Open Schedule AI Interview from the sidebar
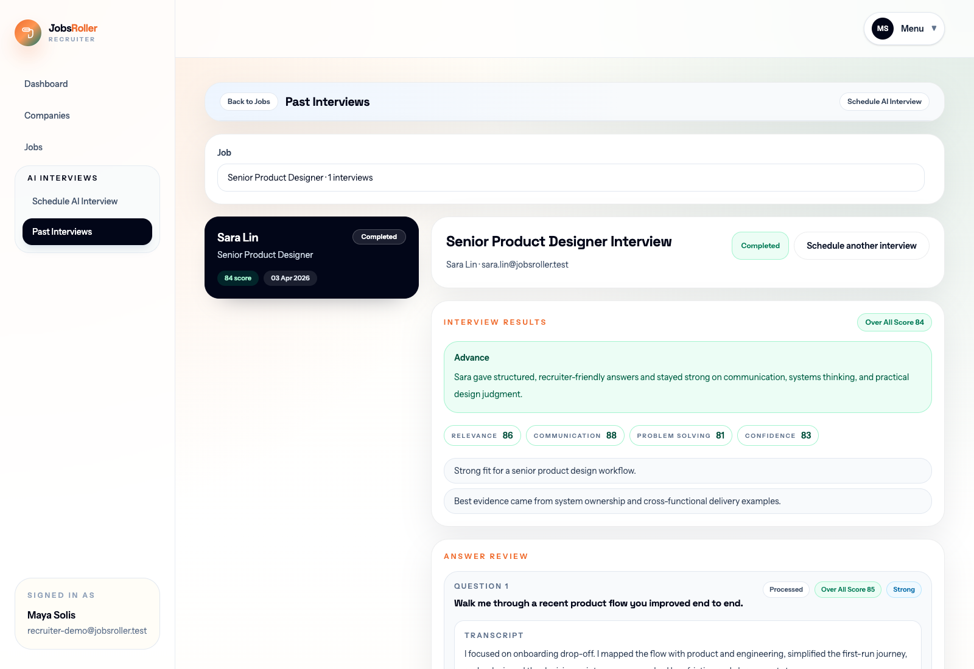 [x=74, y=201]
